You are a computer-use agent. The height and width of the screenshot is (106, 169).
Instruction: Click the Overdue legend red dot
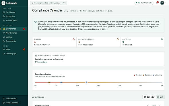[134, 75]
